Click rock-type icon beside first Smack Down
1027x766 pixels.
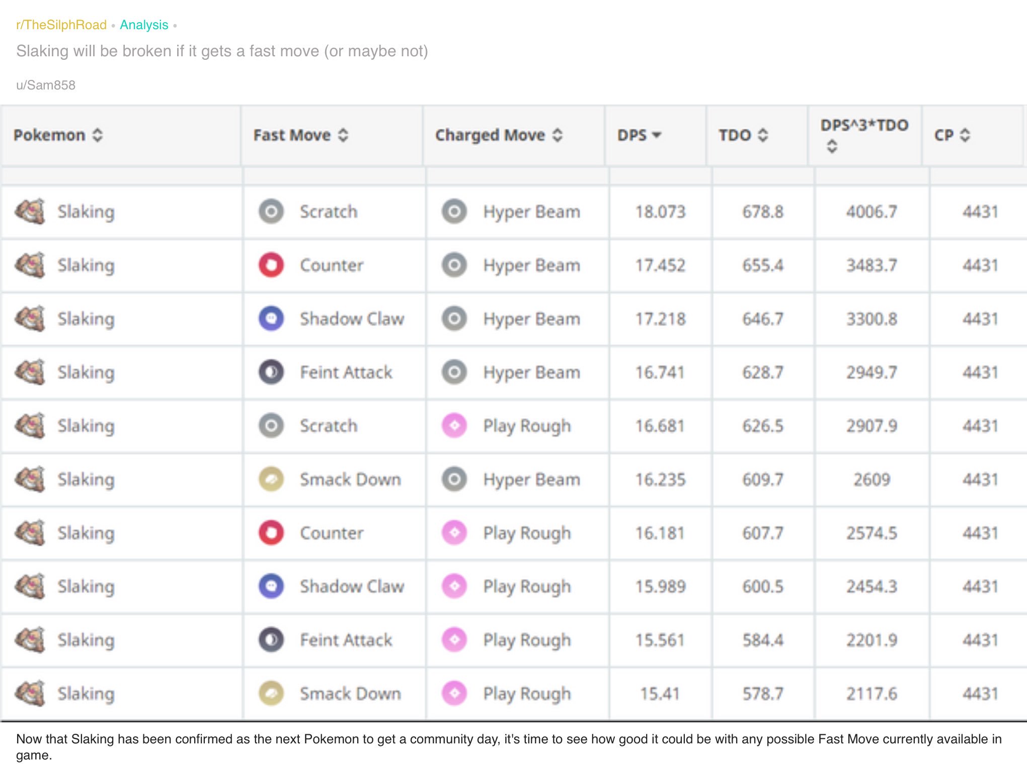click(271, 479)
